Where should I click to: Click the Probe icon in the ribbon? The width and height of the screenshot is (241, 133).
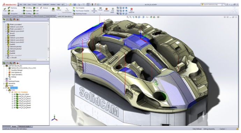pyautogui.click(x=5, y=10)
